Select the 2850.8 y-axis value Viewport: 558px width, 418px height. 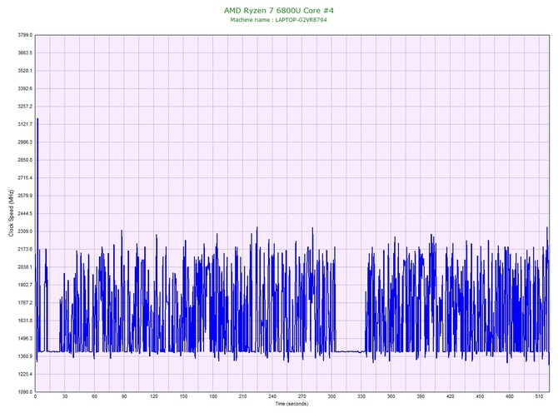(25, 160)
